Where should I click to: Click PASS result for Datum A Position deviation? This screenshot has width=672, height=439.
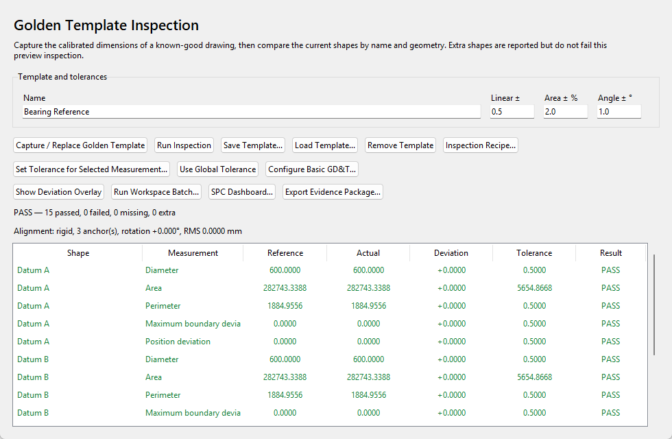click(611, 342)
